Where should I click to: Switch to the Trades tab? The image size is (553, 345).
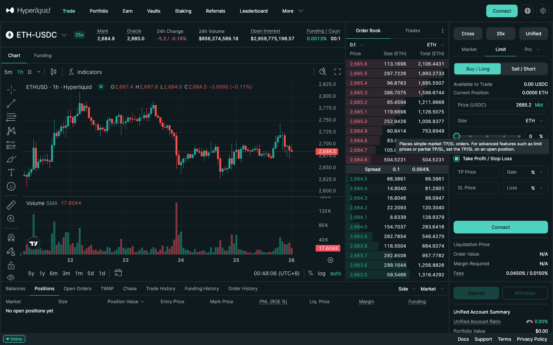point(413,31)
